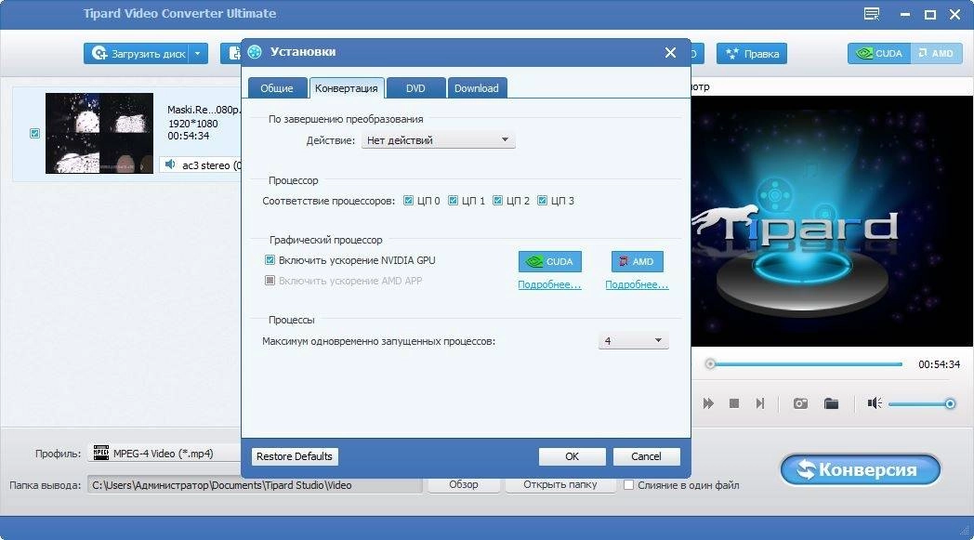Confirm settings with OK button
The height and width of the screenshot is (540, 974).
tap(573, 456)
